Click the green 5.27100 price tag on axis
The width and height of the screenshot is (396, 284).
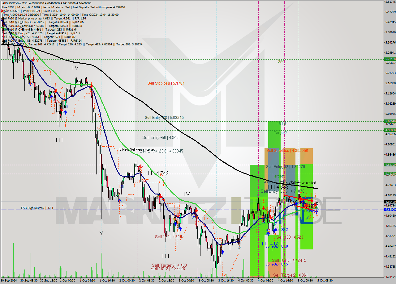(x=390, y=59)
